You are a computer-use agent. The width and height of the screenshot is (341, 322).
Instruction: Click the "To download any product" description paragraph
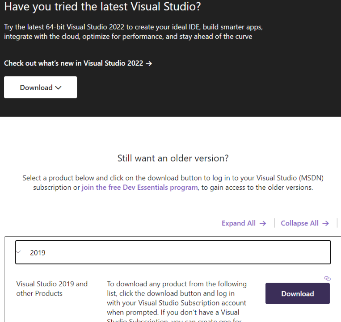click(177, 301)
